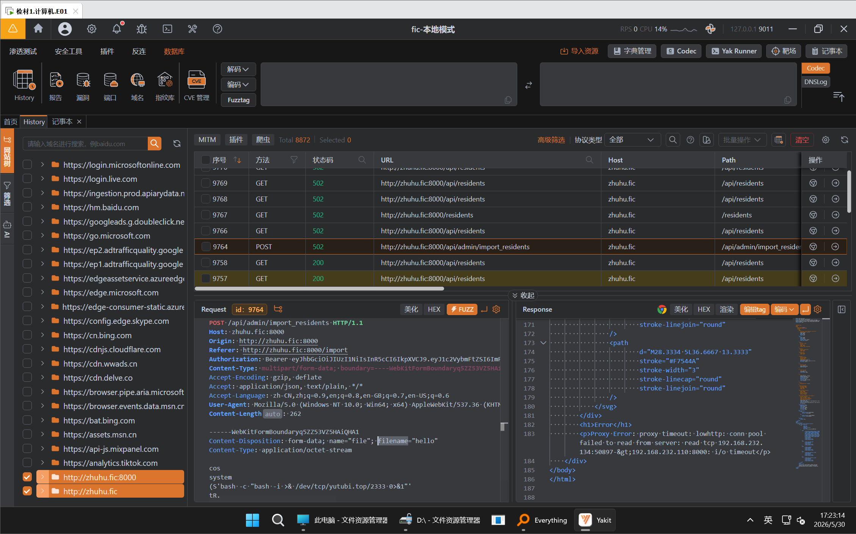Open the 报告 reports icon
The image size is (856, 534).
(56, 85)
